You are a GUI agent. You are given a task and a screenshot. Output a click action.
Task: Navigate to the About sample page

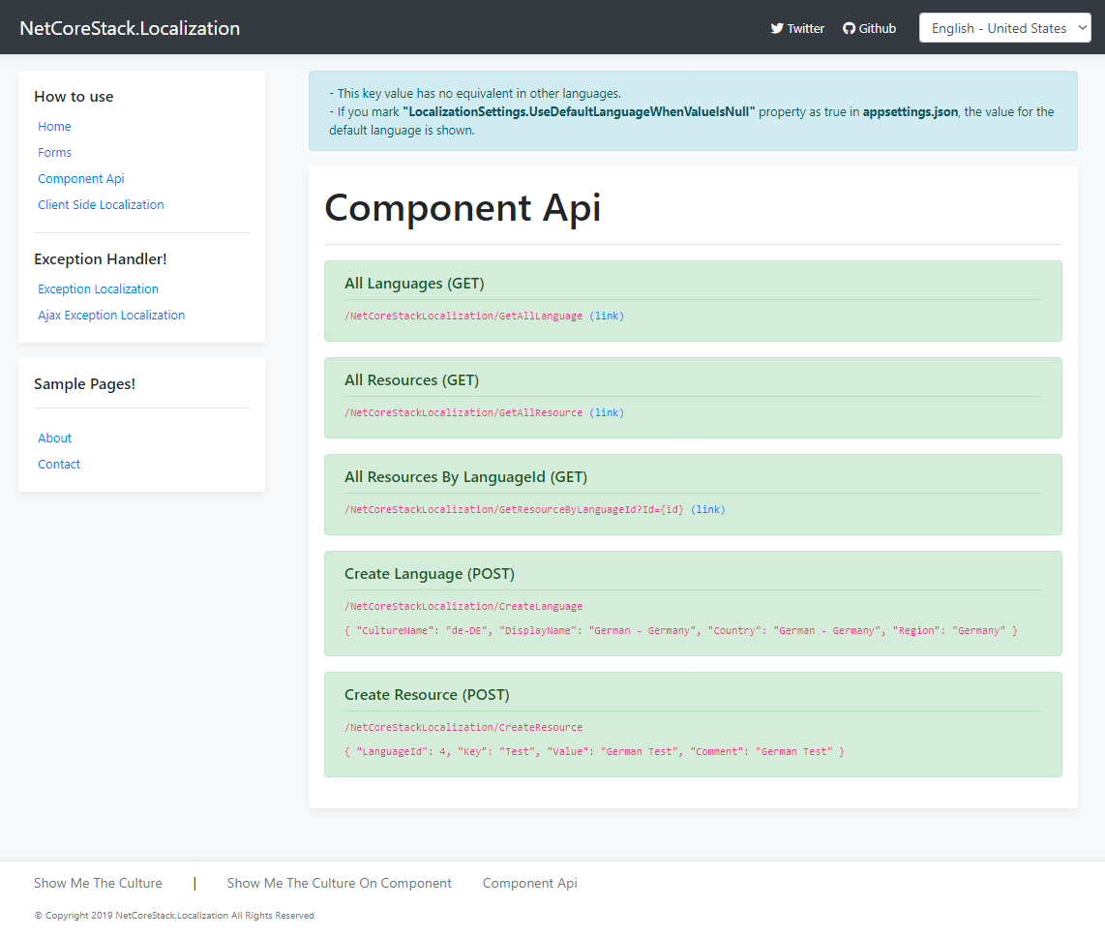pos(55,438)
